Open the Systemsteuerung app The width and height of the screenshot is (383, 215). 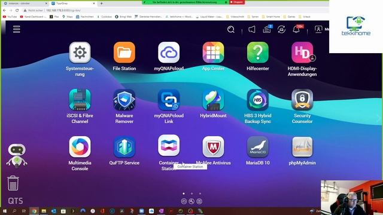(80, 53)
